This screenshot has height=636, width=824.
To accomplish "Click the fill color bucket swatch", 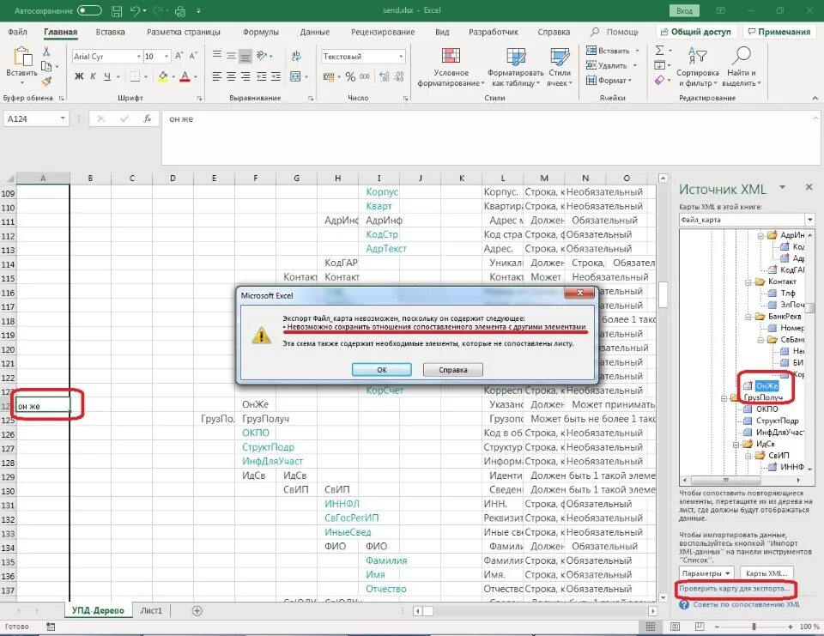I will pyautogui.click(x=163, y=77).
